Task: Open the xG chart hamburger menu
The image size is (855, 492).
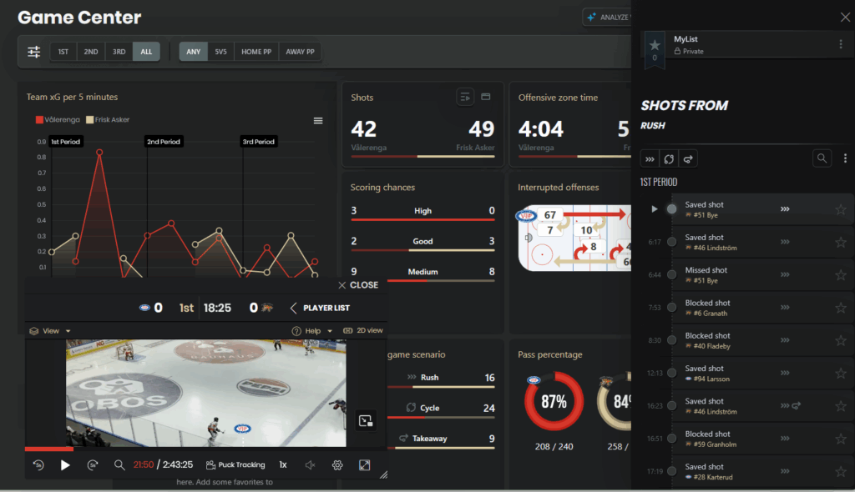Action: (318, 120)
